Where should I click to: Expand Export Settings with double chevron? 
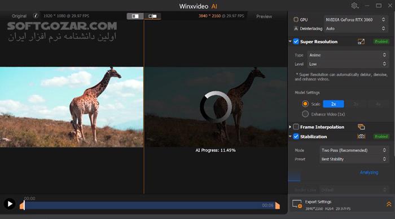[389, 204]
